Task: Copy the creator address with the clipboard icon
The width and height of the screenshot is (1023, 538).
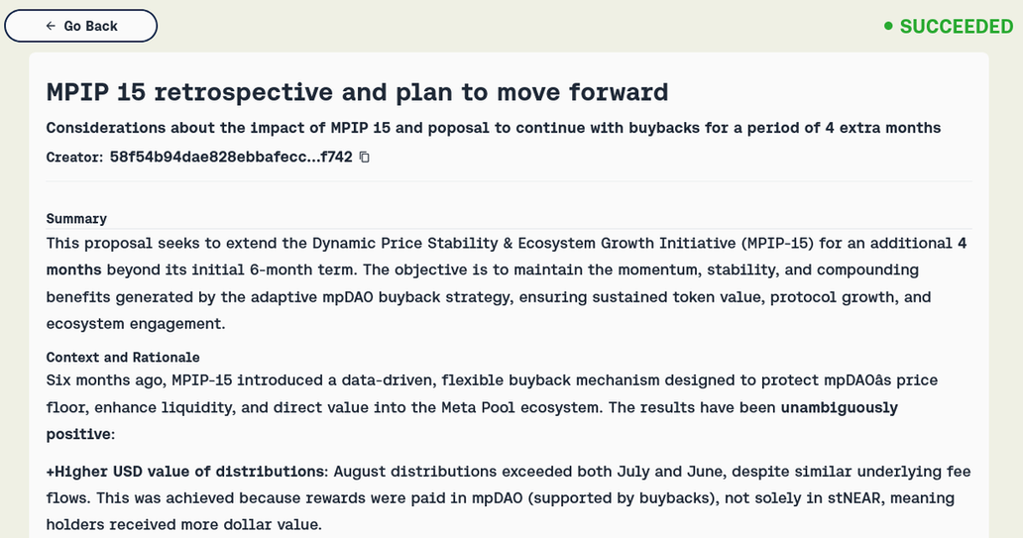Action: click(365, 158)
